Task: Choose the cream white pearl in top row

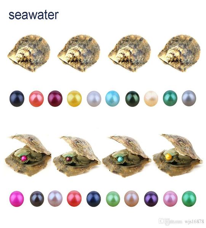Action: 151,98
